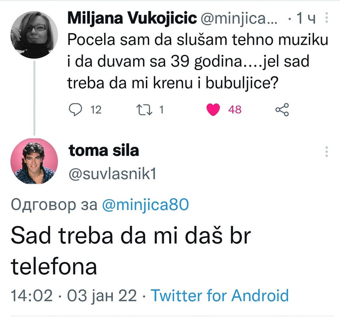Image resolution: width=340 pixels, height=319 pixels.
Task: Click the reply speech bubble icon
Action: click(x=75, y=109)
